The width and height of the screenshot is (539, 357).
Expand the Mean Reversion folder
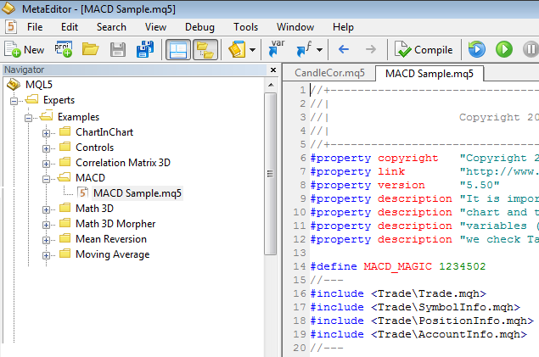46,240
